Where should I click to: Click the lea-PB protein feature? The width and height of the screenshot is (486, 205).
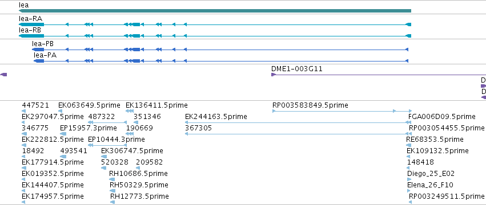point(220,50)
